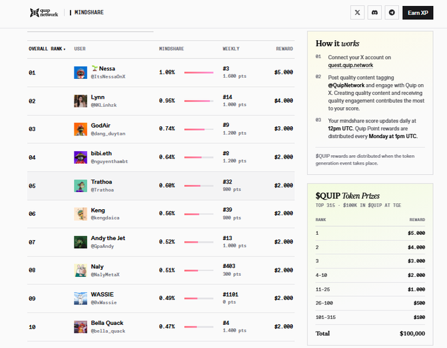This screenshot has height=348, width=447.
Task: Click the $QUIP Token Prizes heading
Action: [348, 196]
